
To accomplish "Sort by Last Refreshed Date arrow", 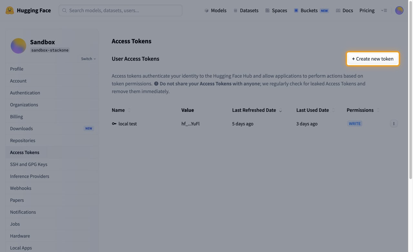I will point(280,110).
